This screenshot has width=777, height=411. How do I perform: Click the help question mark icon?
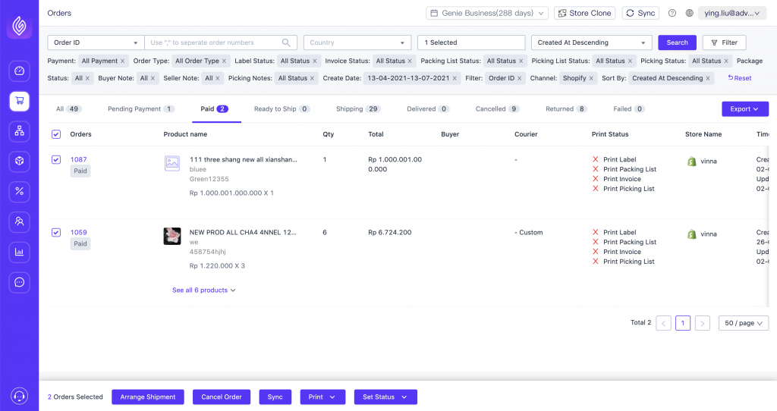click(672, 14)
